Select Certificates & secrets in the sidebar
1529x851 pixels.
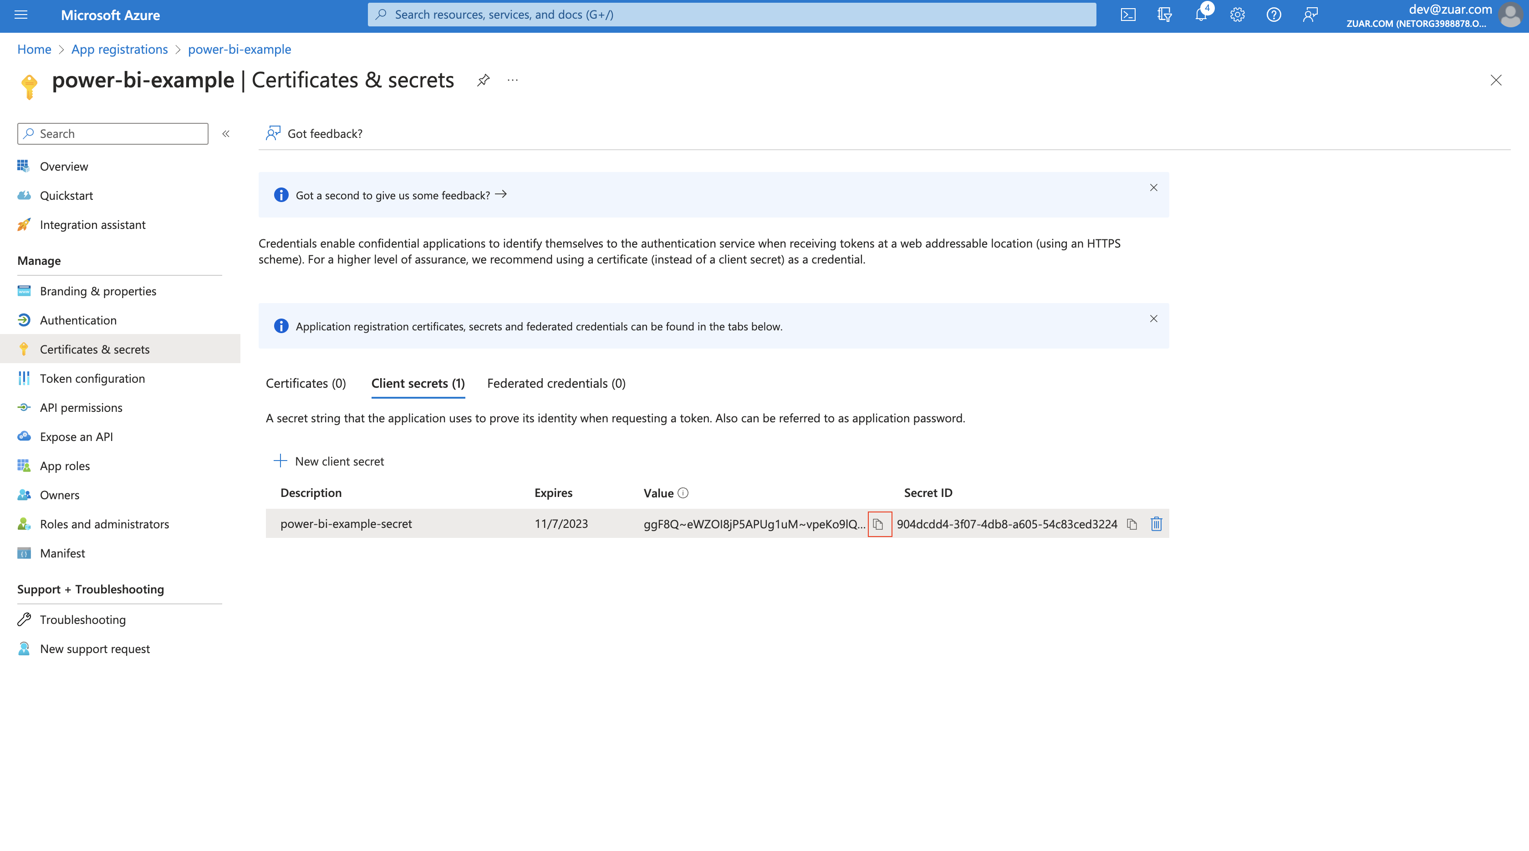click(120, 350)
